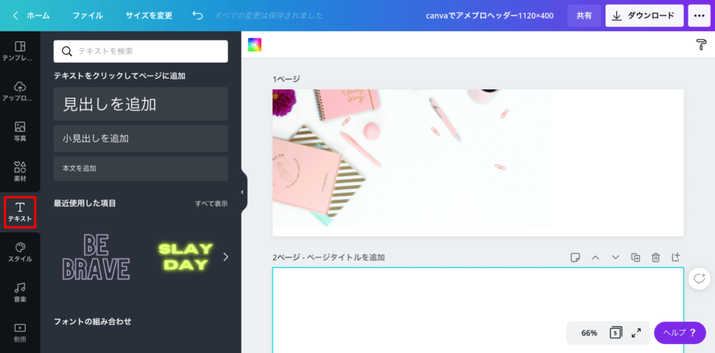Open the Photos (写真) sidebar tab
The height and width of the screenshot is (353, 715).
[20, 132]
